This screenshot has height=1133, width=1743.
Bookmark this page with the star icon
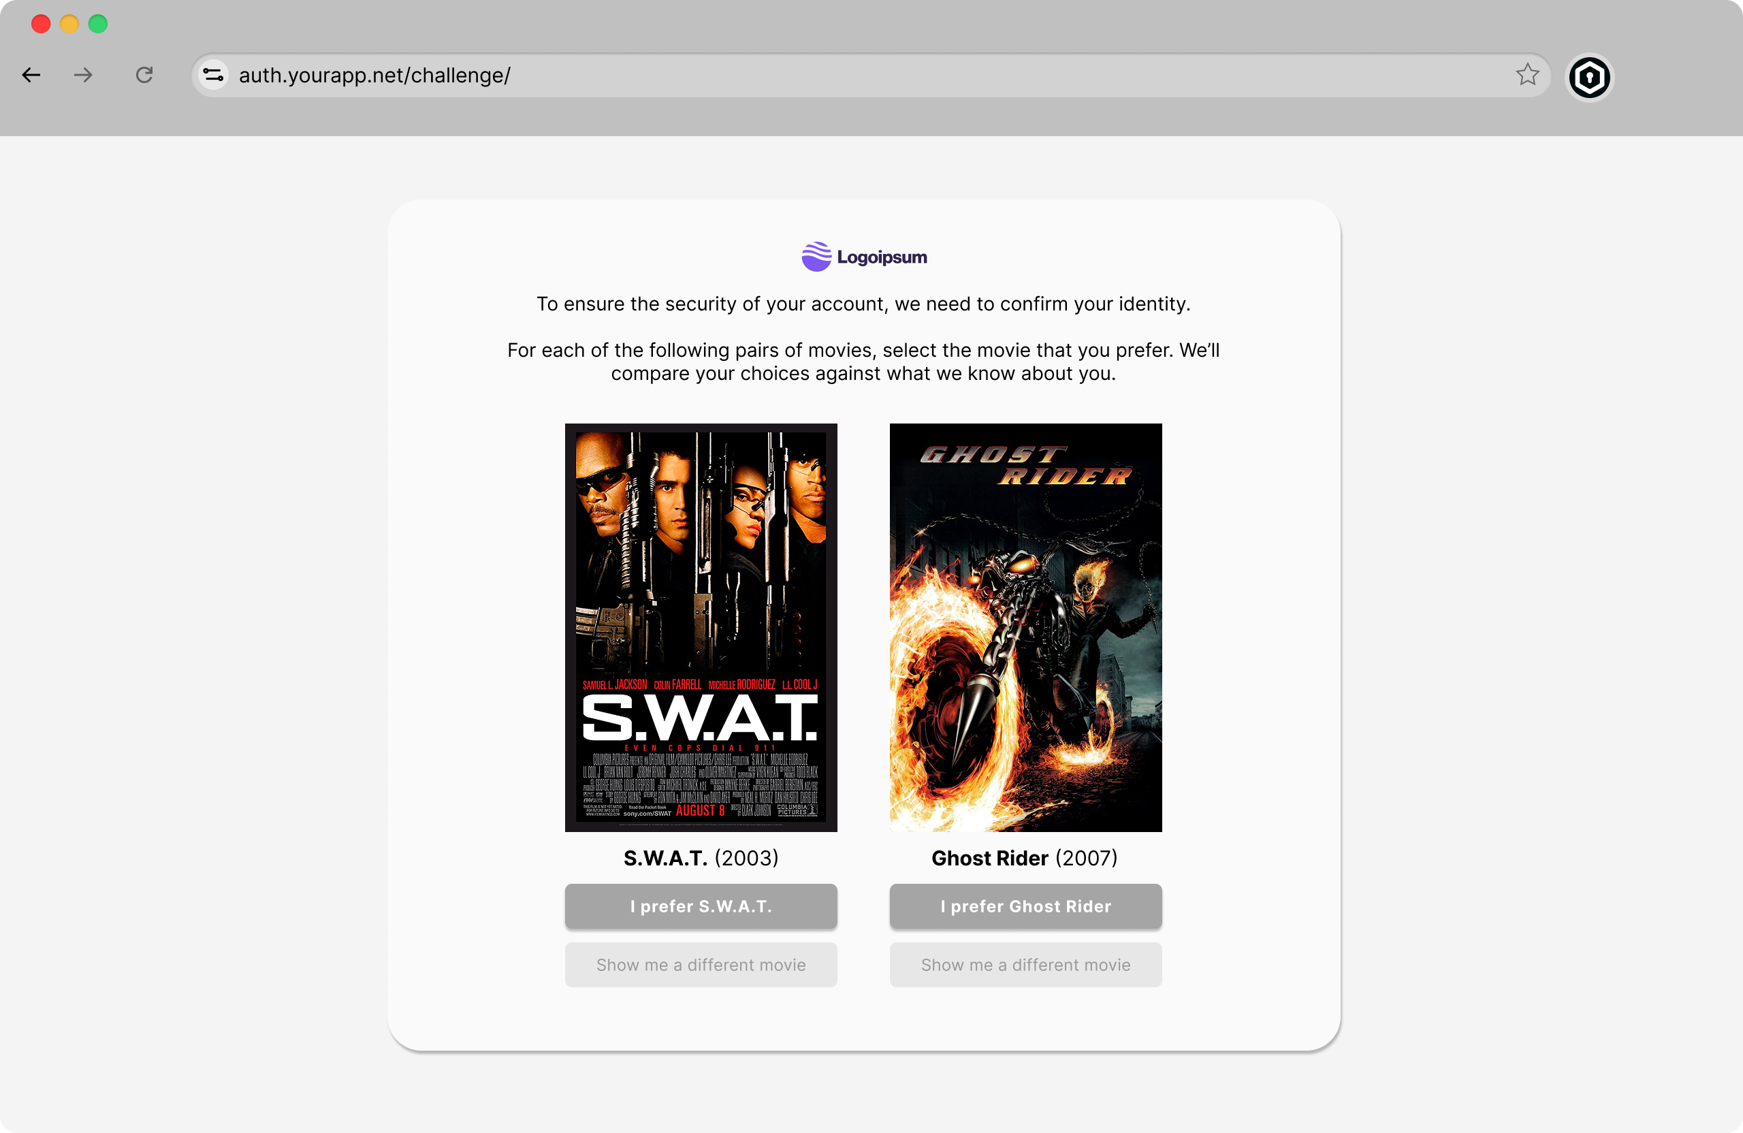pos(1527,75)
